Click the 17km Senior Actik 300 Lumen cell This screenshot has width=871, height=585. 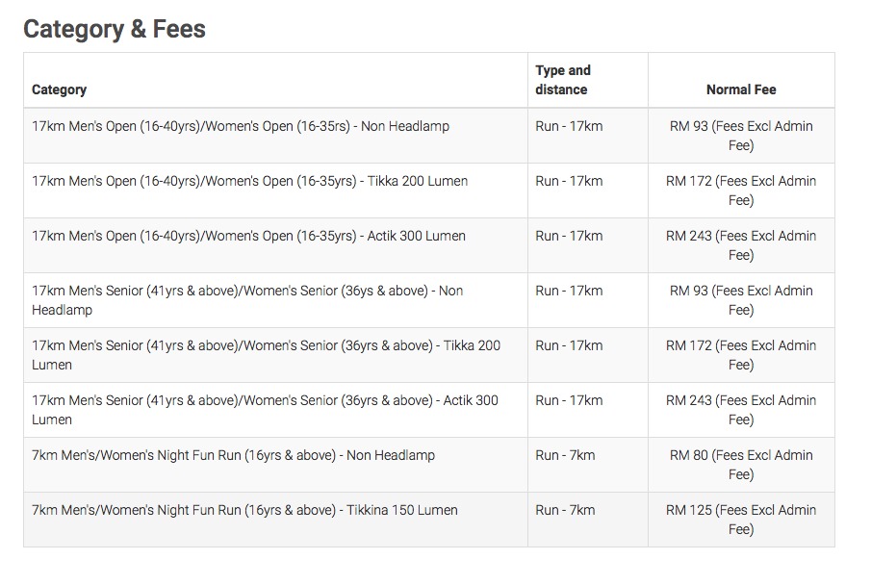[275, 410]
